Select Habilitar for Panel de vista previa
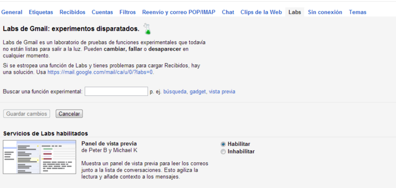This screenshot has height=188, width=396. point(223,144)
